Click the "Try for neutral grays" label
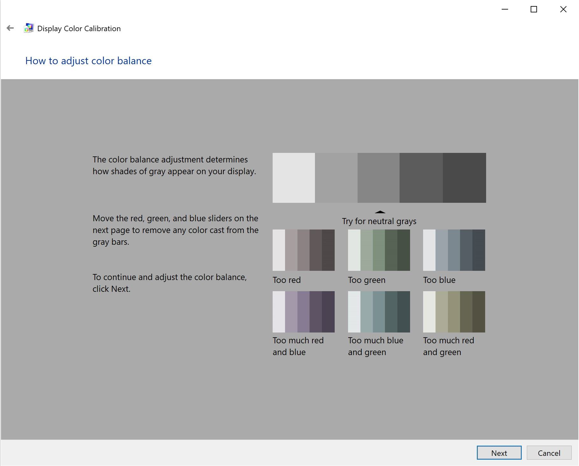Image resolution: width=579 pixels, height=466 pixels. pos(379,221)
